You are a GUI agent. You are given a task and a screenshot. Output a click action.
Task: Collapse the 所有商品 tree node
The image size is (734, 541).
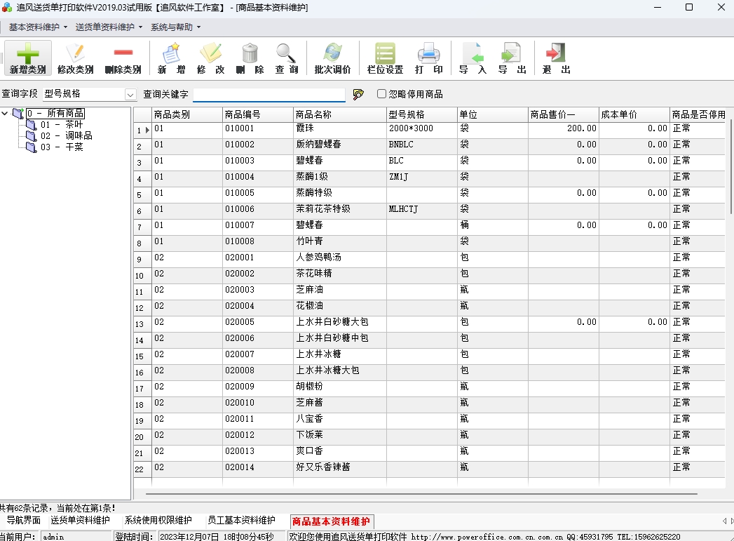(x=5, y=113)
